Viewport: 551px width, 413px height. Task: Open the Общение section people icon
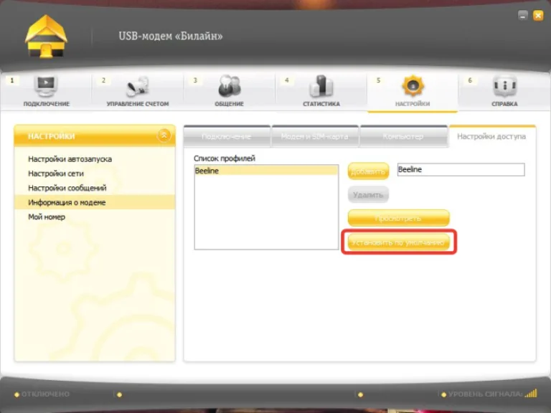[x=229, y=86]
